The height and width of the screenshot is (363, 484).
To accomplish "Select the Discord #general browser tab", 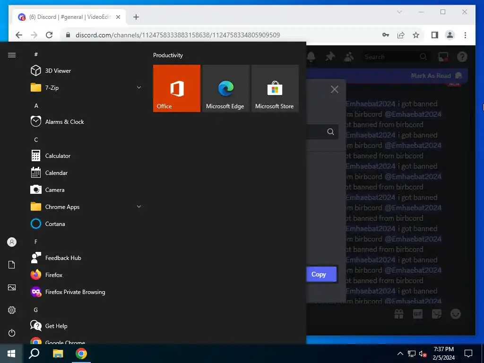I will tap(69, 17).
